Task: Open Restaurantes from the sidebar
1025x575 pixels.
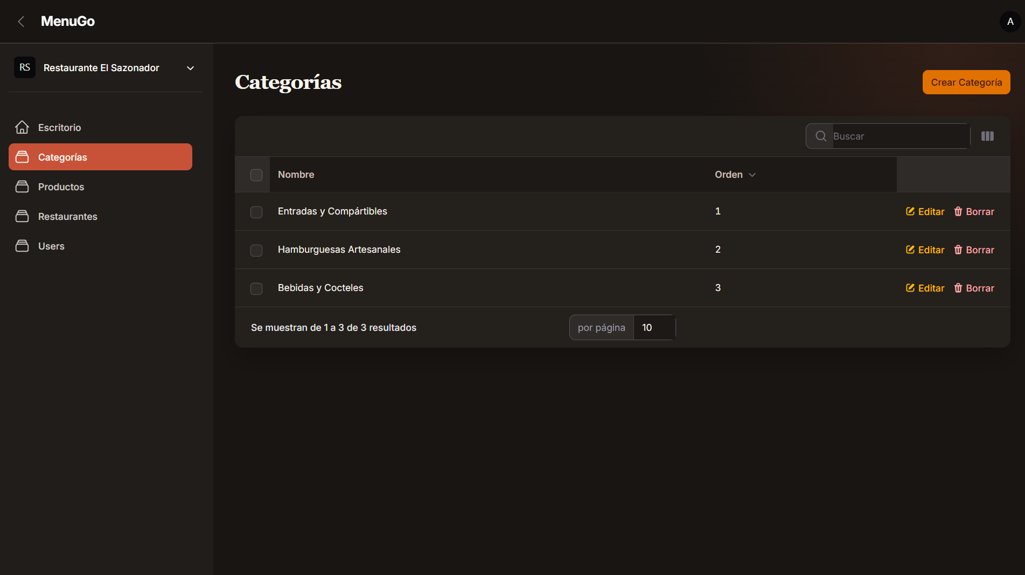Action: (100, 216)
